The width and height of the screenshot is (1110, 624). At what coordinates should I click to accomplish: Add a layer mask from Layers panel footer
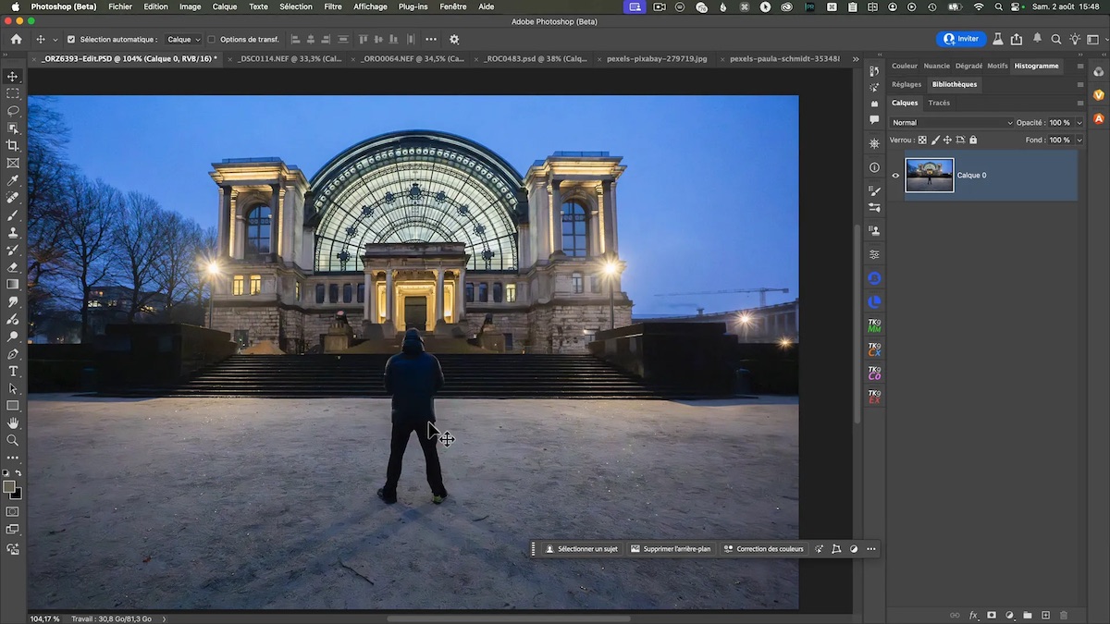[x=992, y=615]
